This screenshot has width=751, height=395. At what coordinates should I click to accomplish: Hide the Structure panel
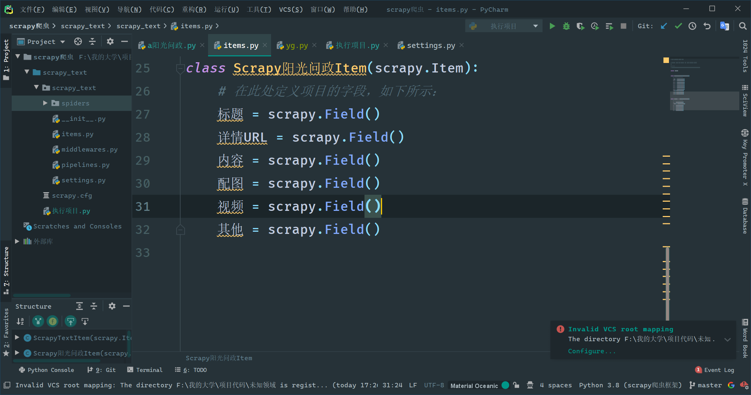(126, 306)
